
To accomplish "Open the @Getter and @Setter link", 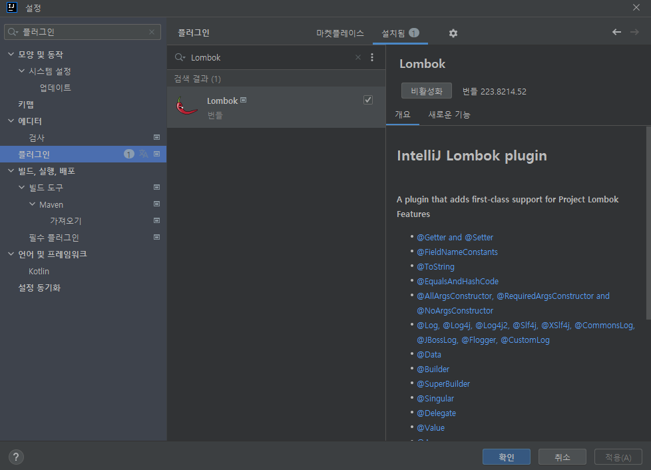I will (455, 238).
